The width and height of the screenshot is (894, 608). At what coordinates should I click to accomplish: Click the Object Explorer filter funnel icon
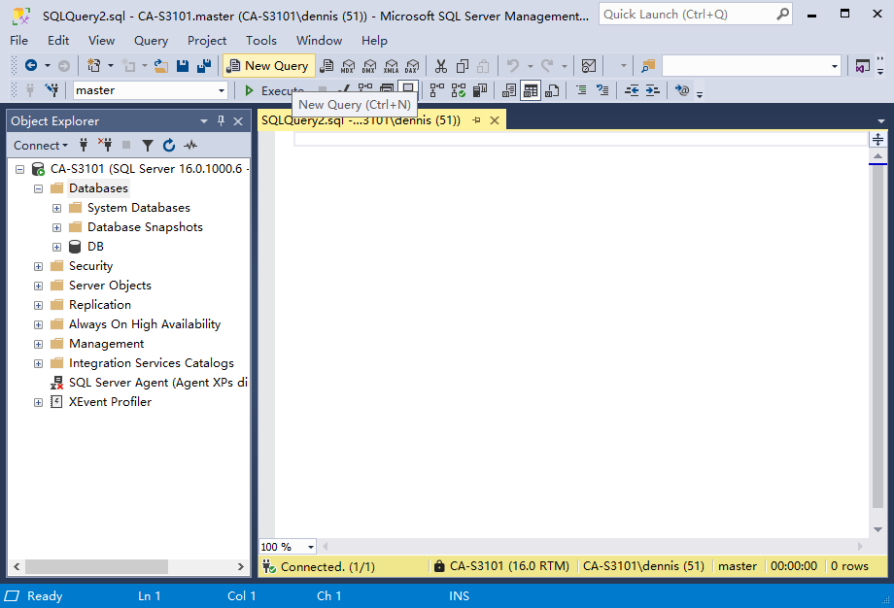tap(148, 145)
